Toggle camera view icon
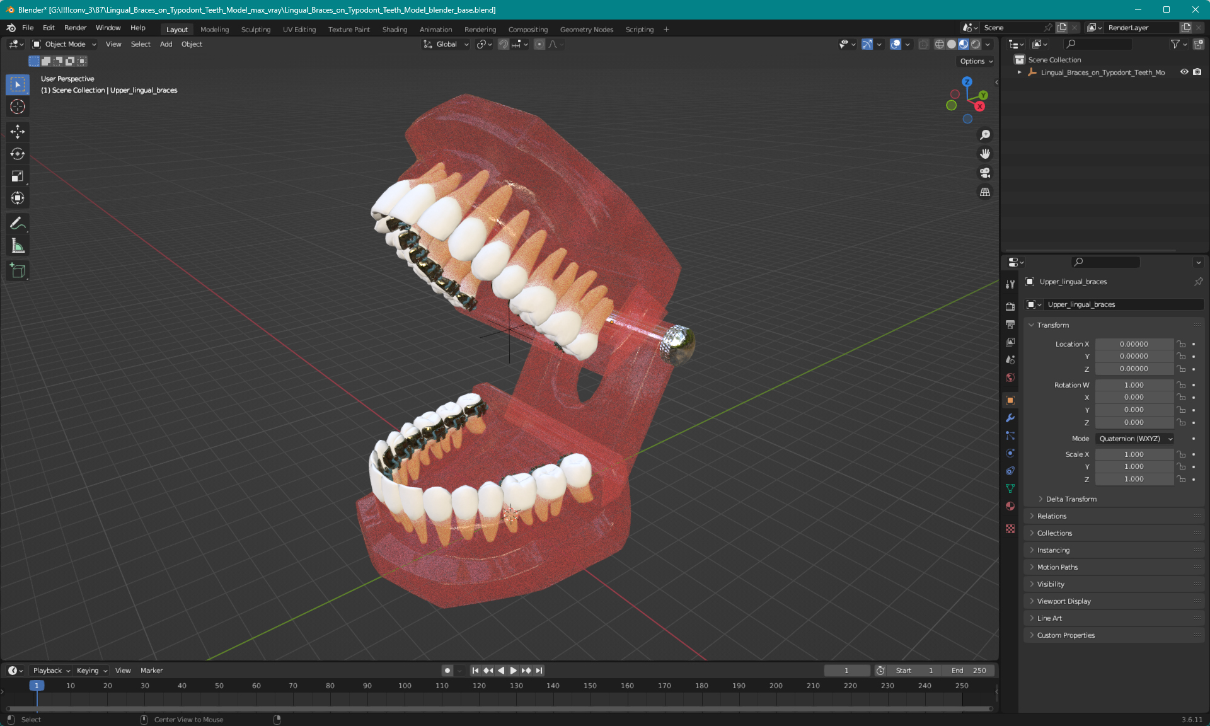The width and height of the screenshot is (1210, 726). pos(985,173)
